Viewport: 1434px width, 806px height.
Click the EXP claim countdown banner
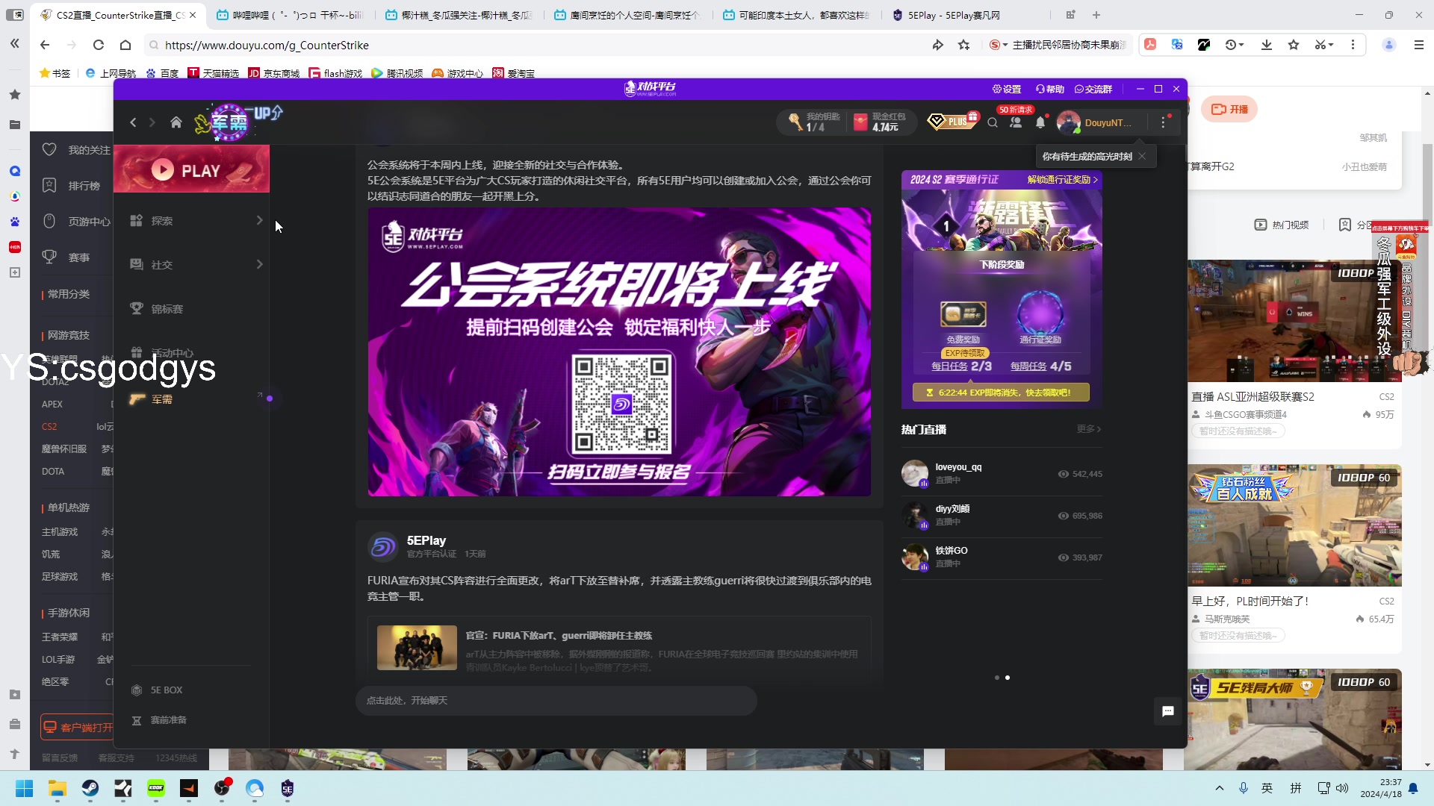(1001, 393)
